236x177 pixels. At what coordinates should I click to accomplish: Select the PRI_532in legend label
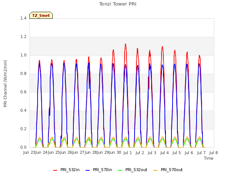pyautogui.click(x=70, y=170)
